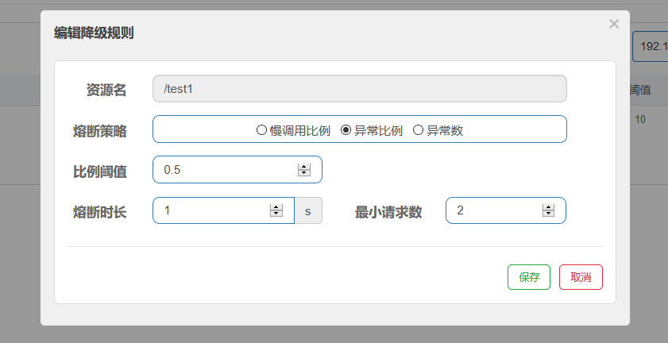Screen dimensions: 668x343
Task: Save the rule with 保存 button
Action: [529, 277]
